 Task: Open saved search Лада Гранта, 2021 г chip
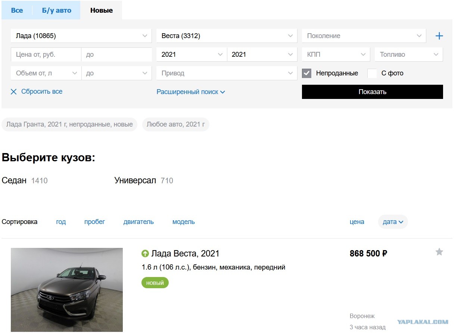pyautogui.click(x=69, y=124)
